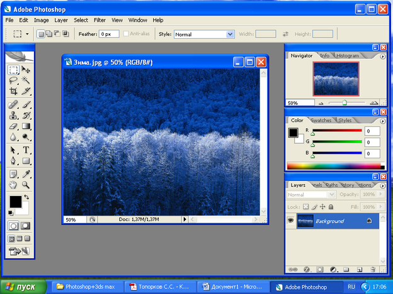The width and height of the screenshot is (393, 294).
Task: Open document status bar options arrow
Action: point(185,219)
